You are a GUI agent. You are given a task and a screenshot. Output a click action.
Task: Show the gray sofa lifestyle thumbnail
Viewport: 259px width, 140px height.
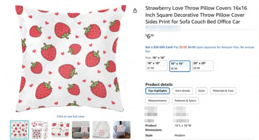(x=81, y=130)
